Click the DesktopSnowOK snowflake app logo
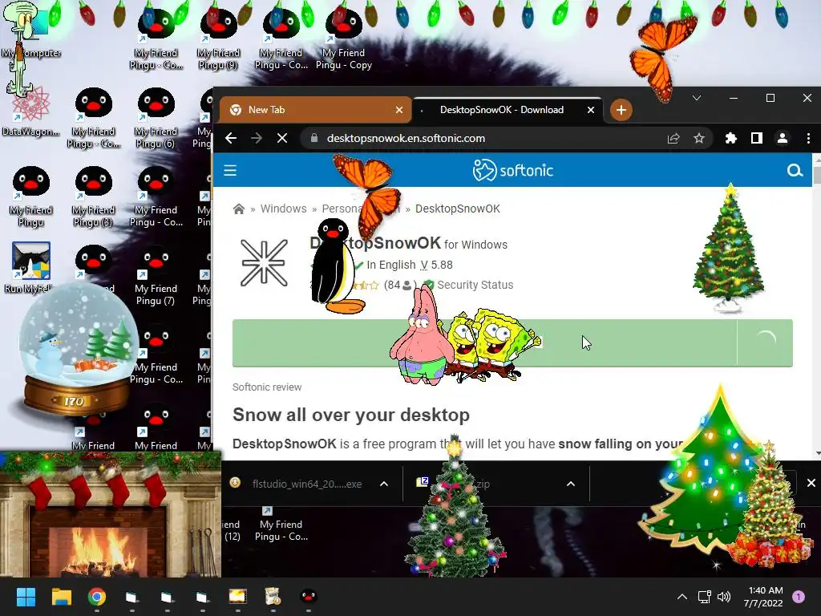821x616 pixels. click(x=264, y=263)
